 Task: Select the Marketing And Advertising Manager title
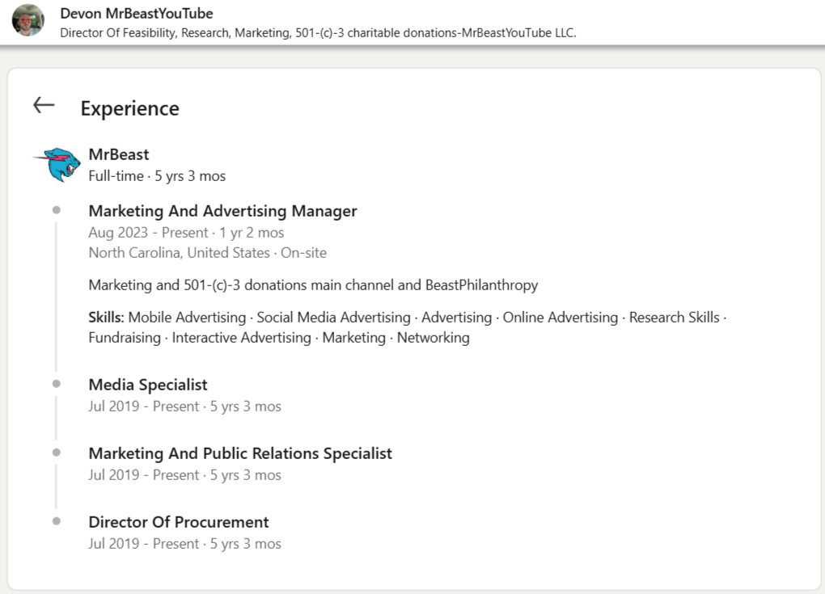(222, 211)
